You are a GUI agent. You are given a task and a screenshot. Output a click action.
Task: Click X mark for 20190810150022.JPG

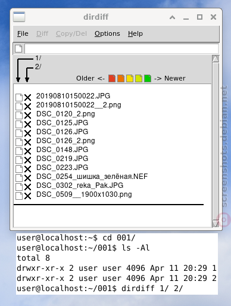pos(28,98)
